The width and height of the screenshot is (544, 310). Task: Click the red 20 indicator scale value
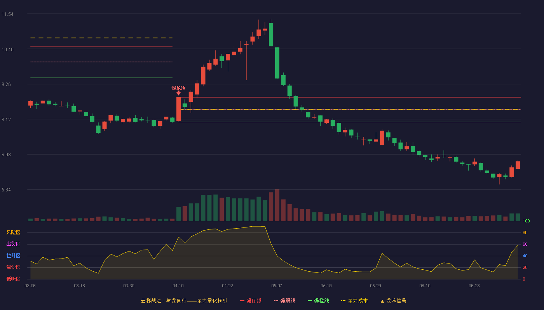click(x=525, y=268)
